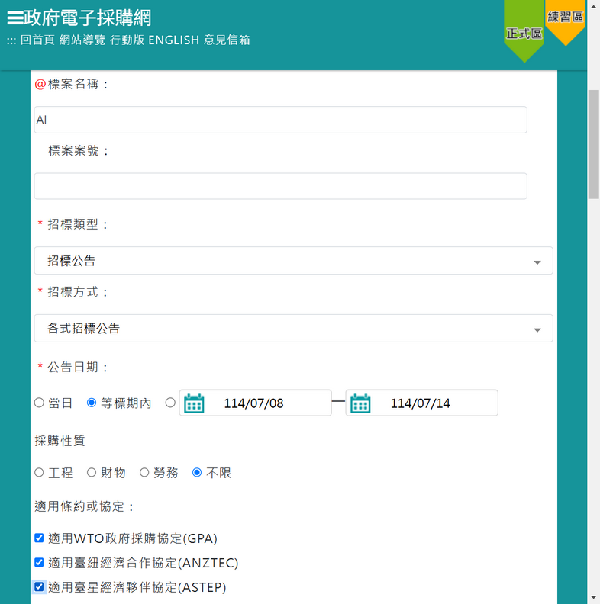The image size is (600, 604).
Task: Open the end date calendar icon
Action: pyautogui.click(x=360, y=403)
